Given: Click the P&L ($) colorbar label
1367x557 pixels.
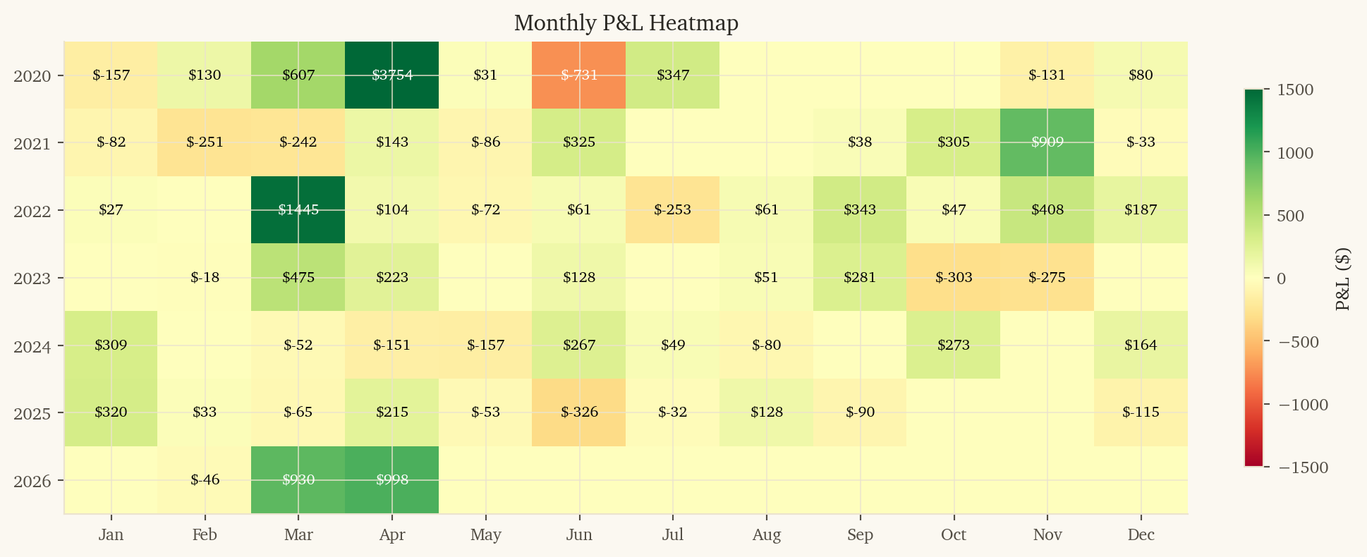Looking at the screenshot, I should point(1342,279).
